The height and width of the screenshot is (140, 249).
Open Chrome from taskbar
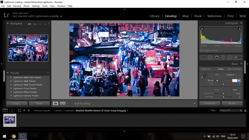tap(14, 136)
